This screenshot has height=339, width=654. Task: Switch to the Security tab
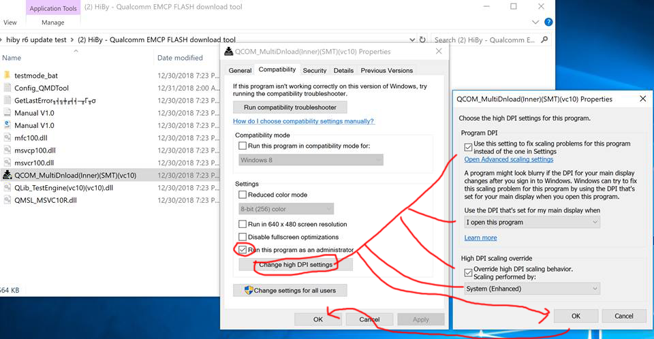click(x=315, y=71)
